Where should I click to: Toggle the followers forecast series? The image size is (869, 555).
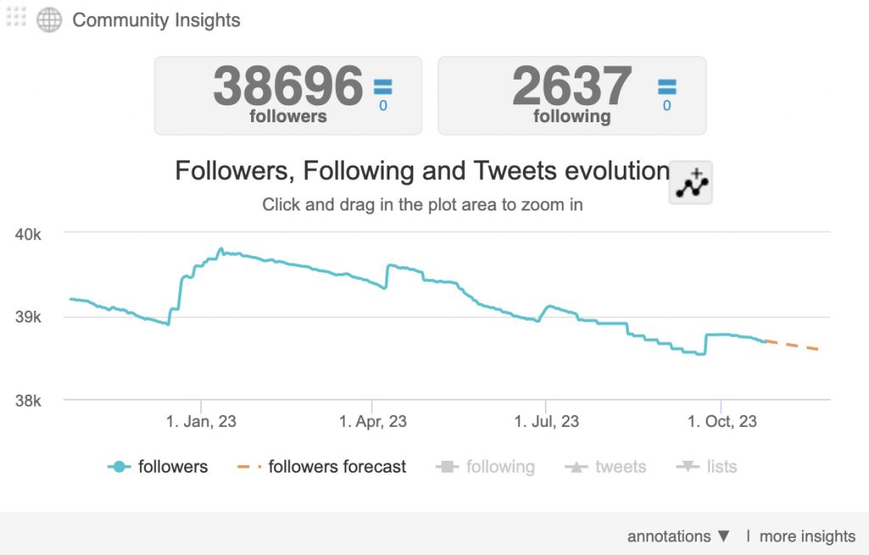pyautogui.click(x=337, y=467)
